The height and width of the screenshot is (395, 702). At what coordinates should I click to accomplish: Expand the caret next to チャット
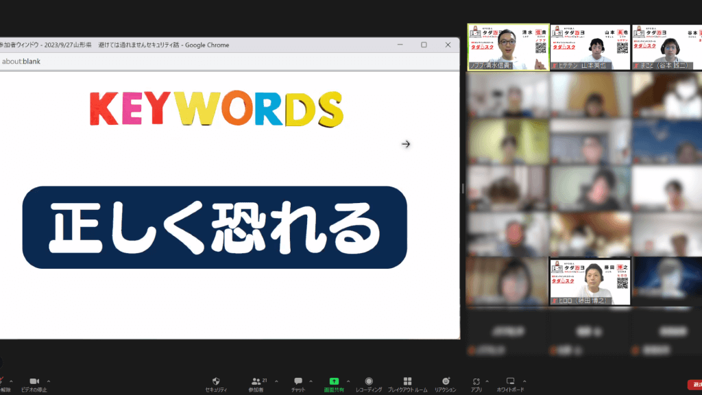tap(311, 381)
